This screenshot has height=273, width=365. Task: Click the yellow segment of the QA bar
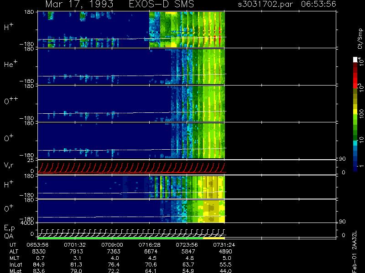point(214,238)
